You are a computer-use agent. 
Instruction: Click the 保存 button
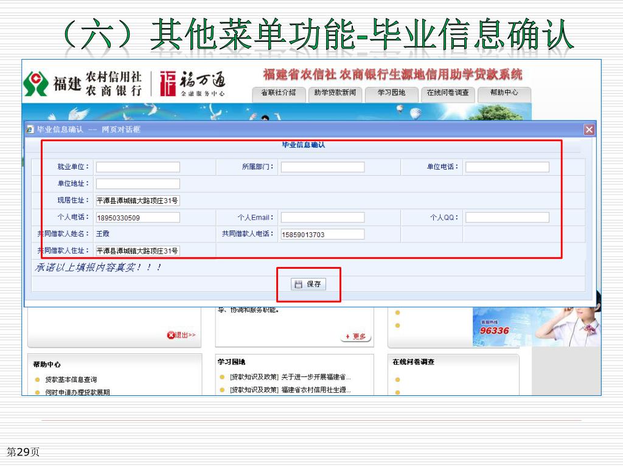(308, 284)
